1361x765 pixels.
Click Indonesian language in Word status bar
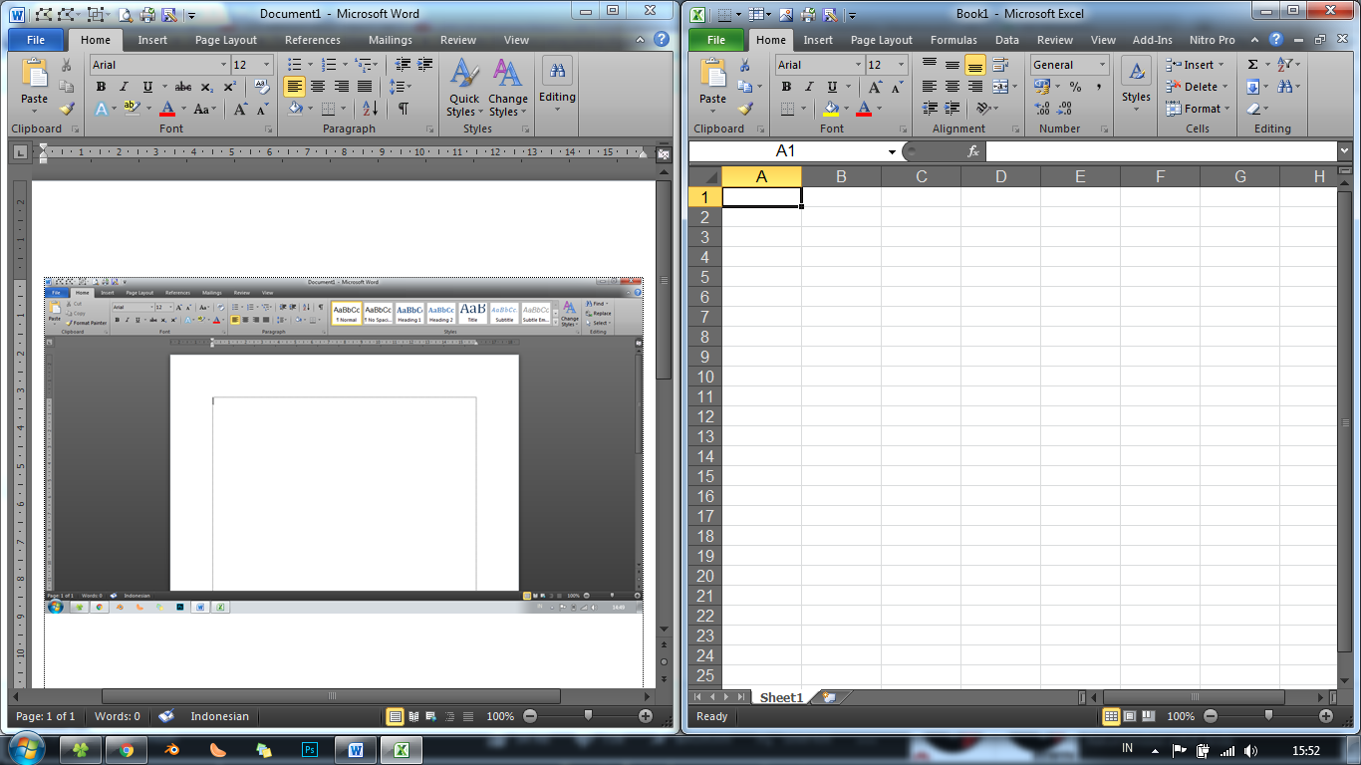pyautogui.click(x=220, y=716)
